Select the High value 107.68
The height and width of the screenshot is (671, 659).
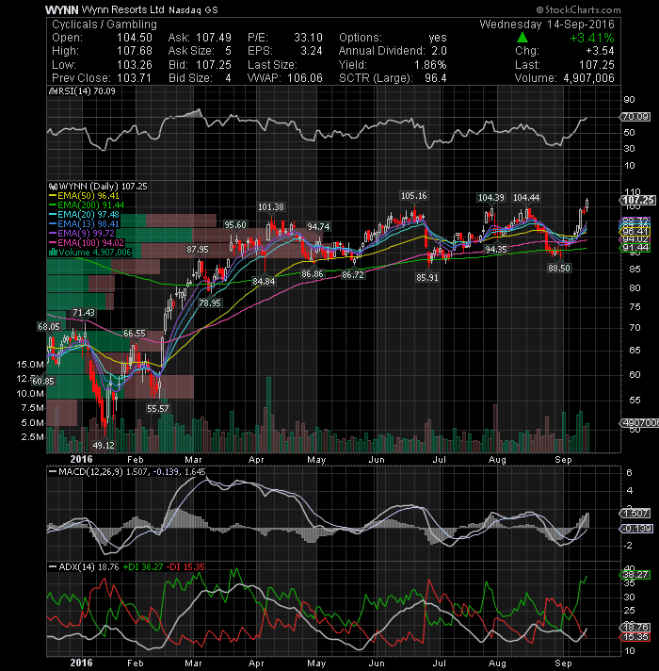[x=135, y=51]
